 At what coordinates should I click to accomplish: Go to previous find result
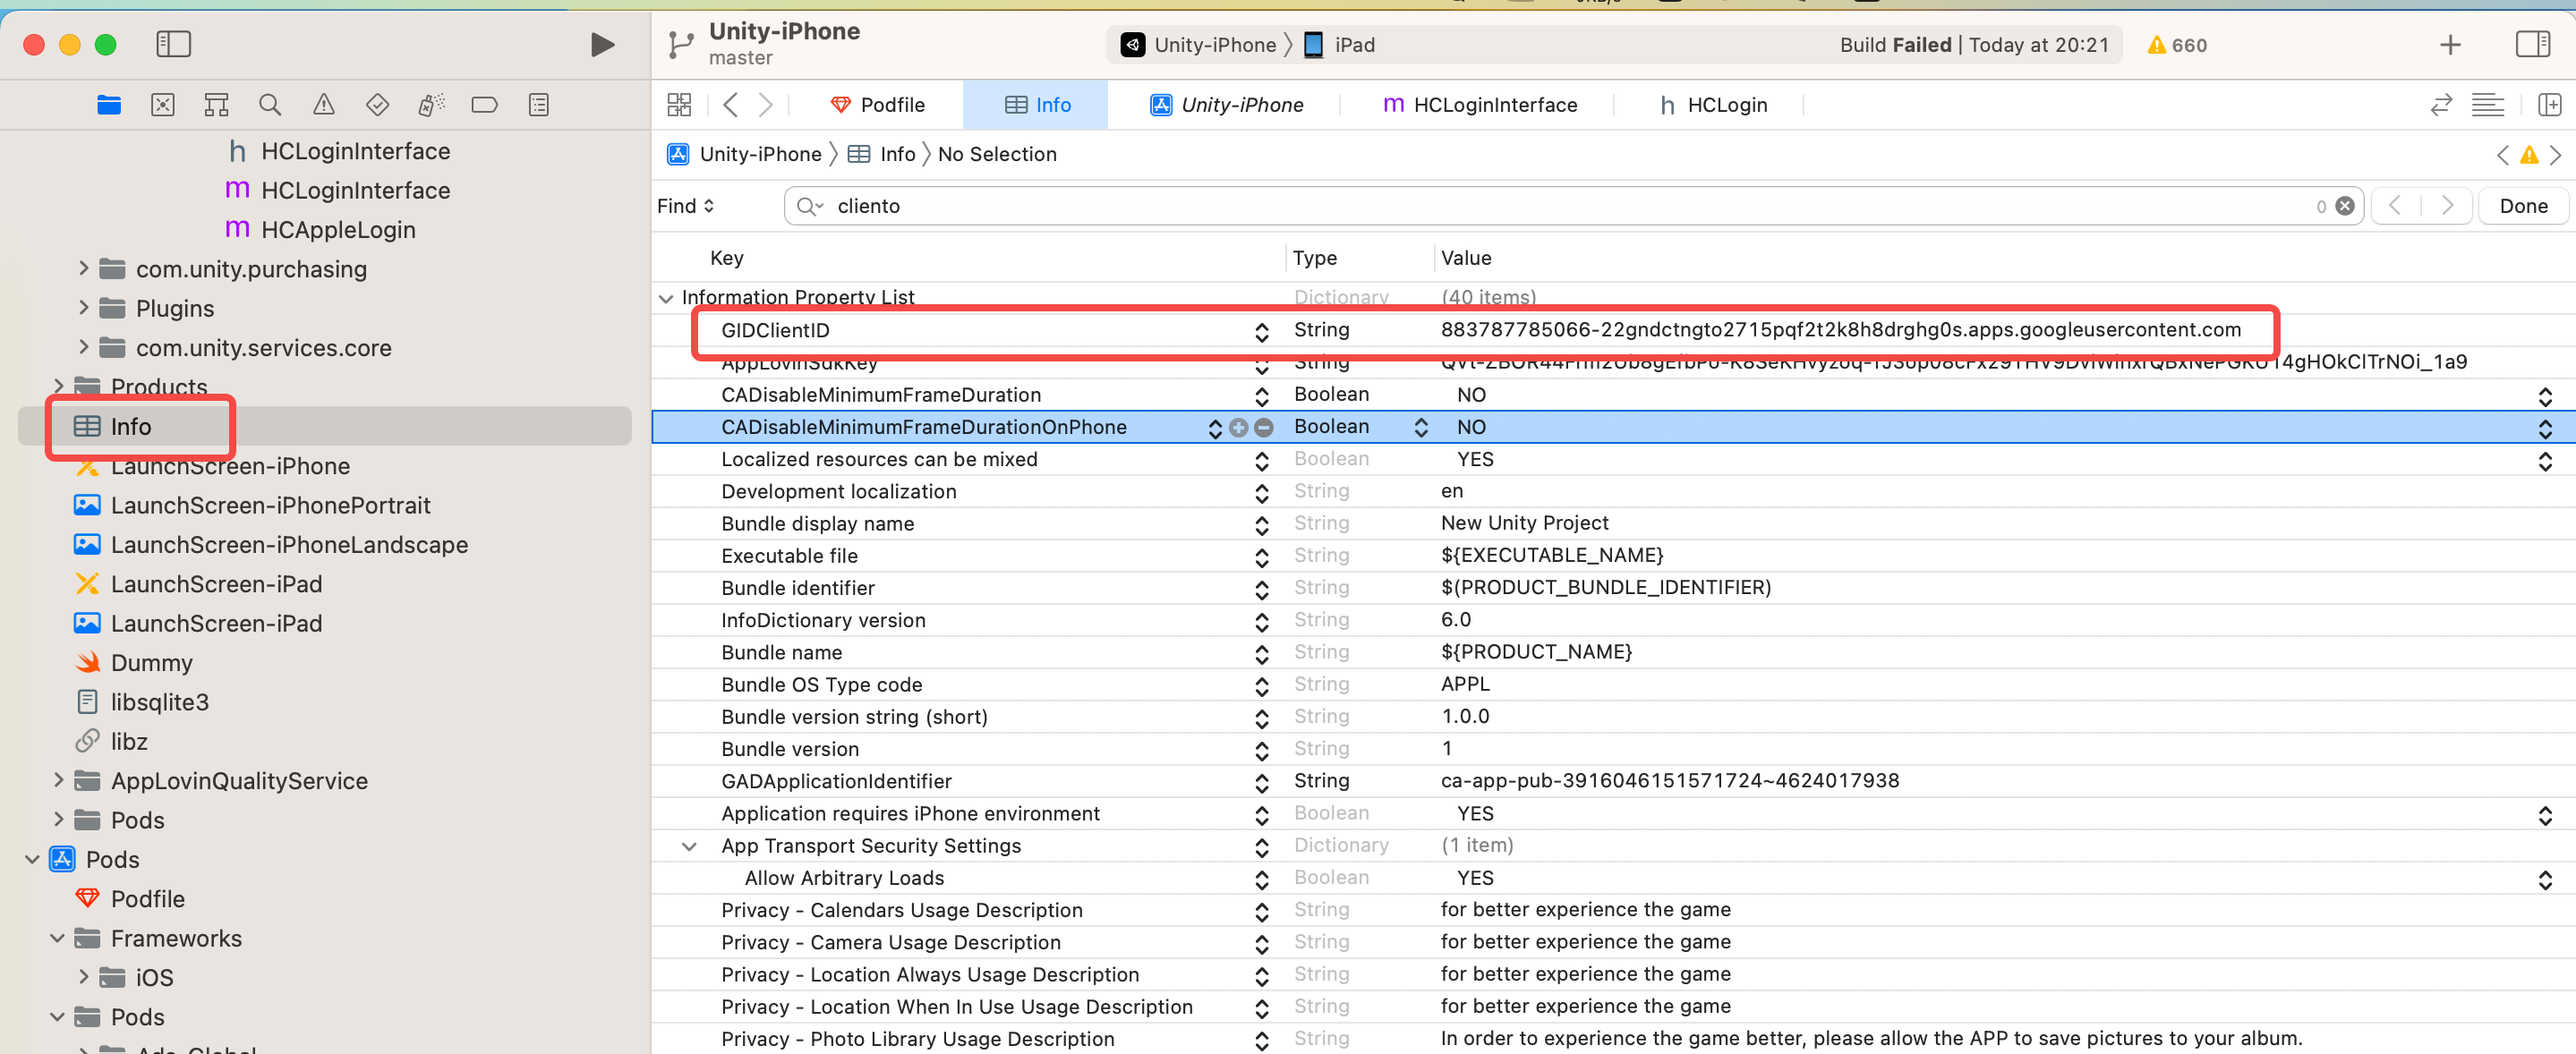2395,206
